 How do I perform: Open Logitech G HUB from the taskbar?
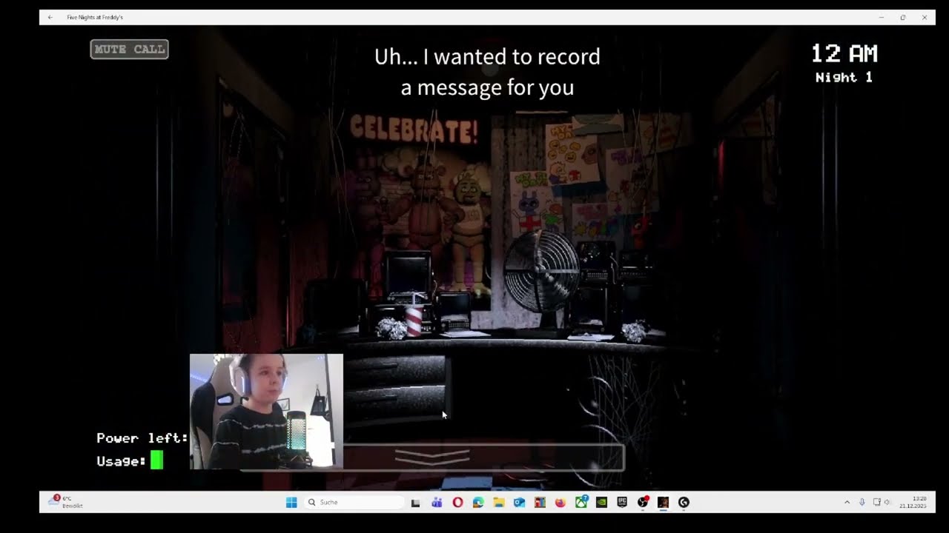pos(684,503)
